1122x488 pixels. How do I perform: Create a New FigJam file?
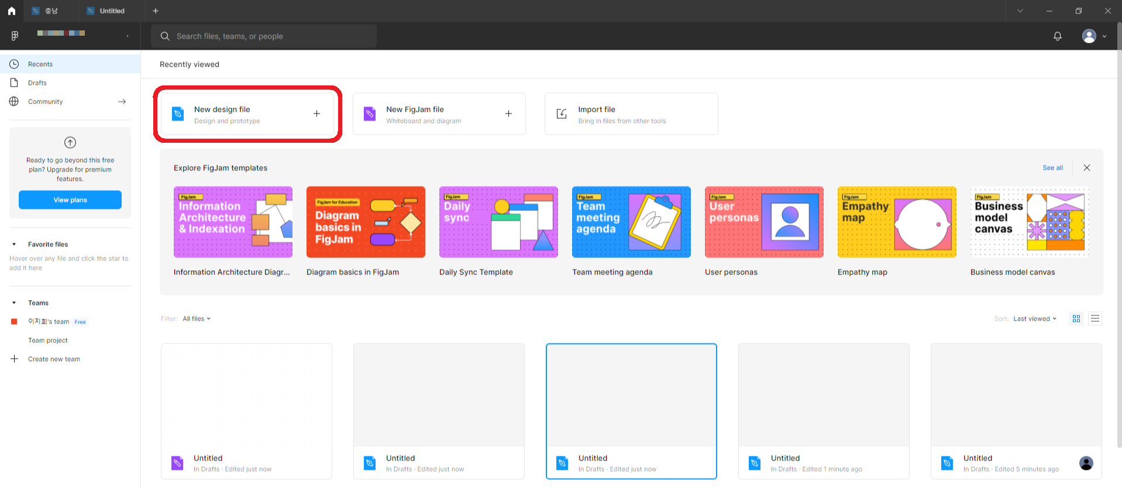point(439,114)
